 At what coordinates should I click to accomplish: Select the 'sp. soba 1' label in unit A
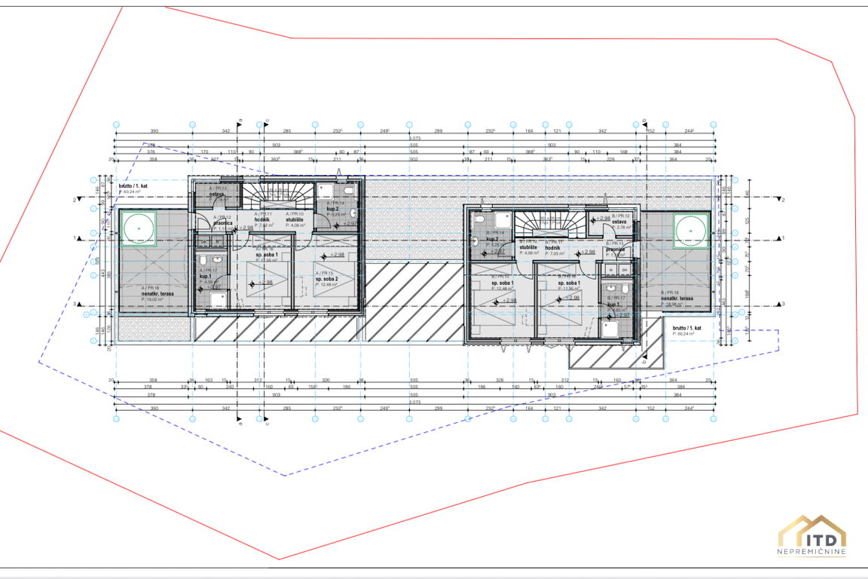click(x=267, y=256)
